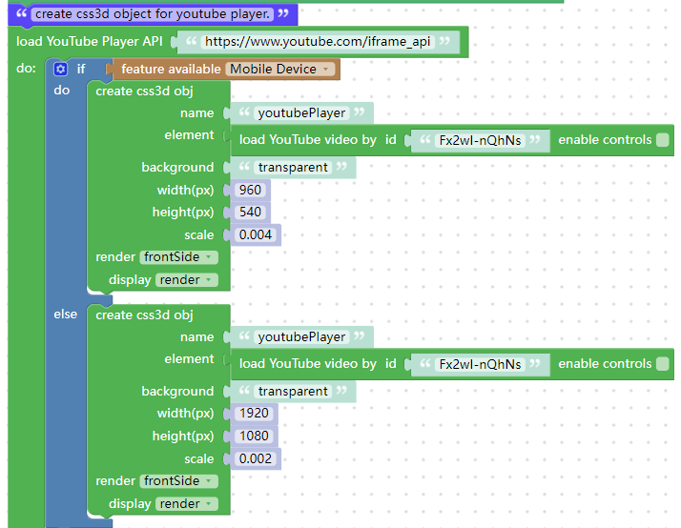The width and height of the screenshot is (681, 528).
Task: Click the 'if' label of the condition block
Action: pyautogui.click(x=81, y=69)
